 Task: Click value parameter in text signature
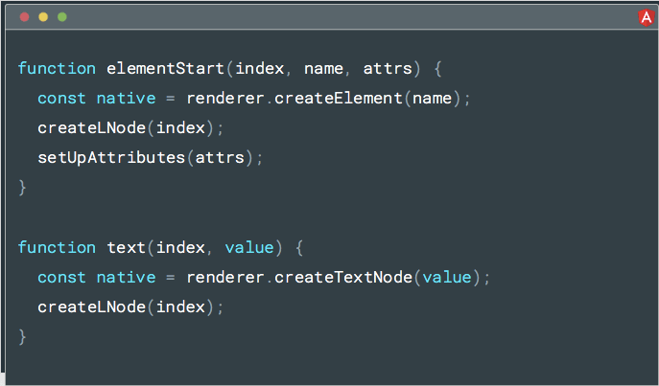(x=248, y=247)
